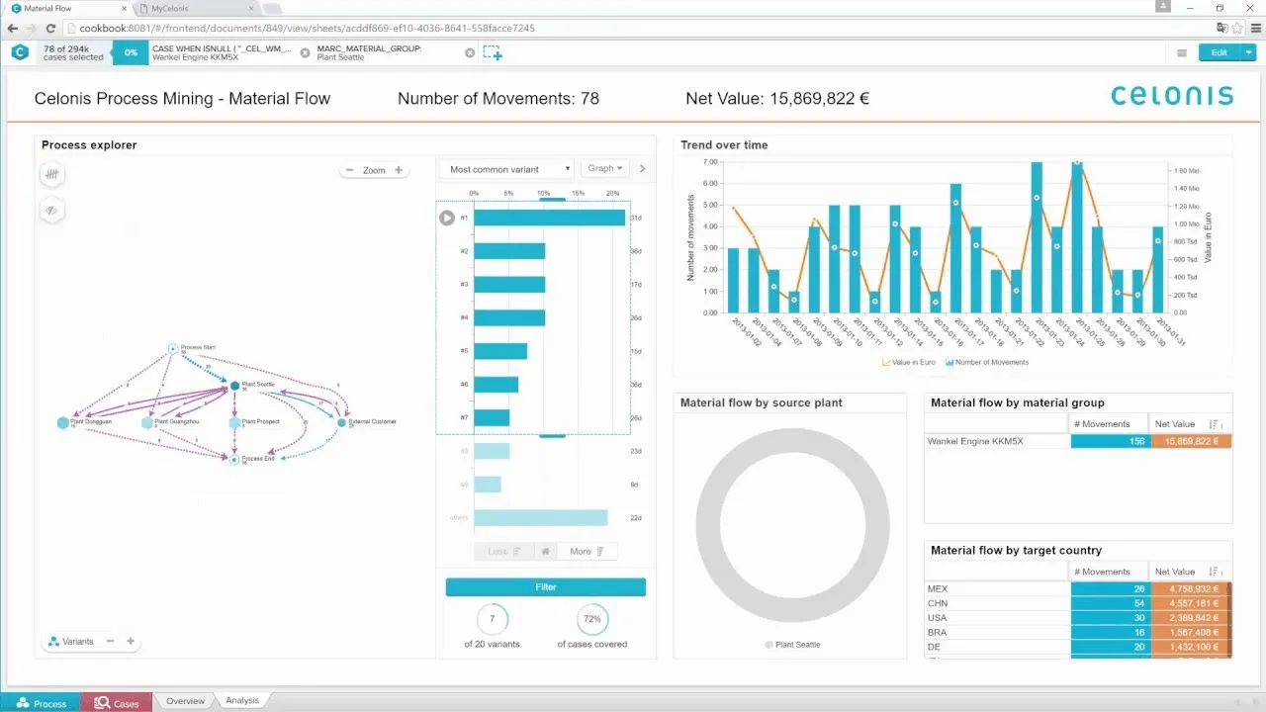Click the browser address bar URL

pyautogui.click(x=307, y=28)
